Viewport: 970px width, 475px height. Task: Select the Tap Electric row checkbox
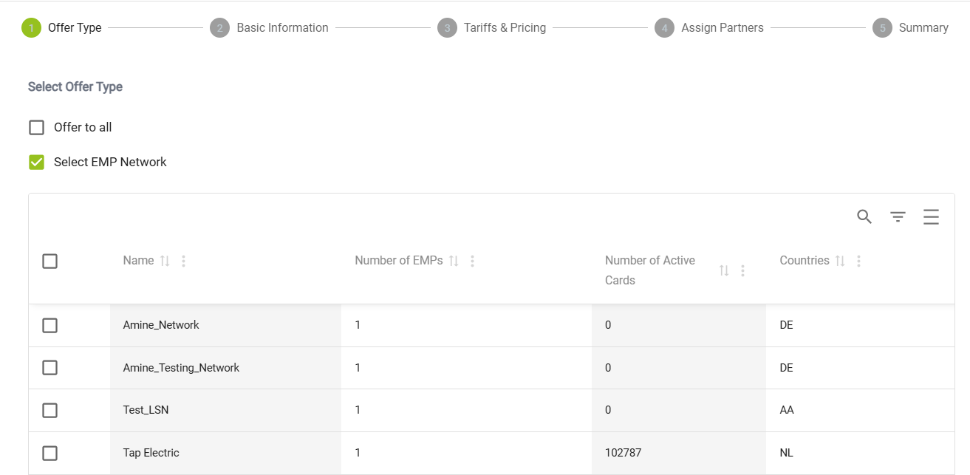click(x=49, y=453)
